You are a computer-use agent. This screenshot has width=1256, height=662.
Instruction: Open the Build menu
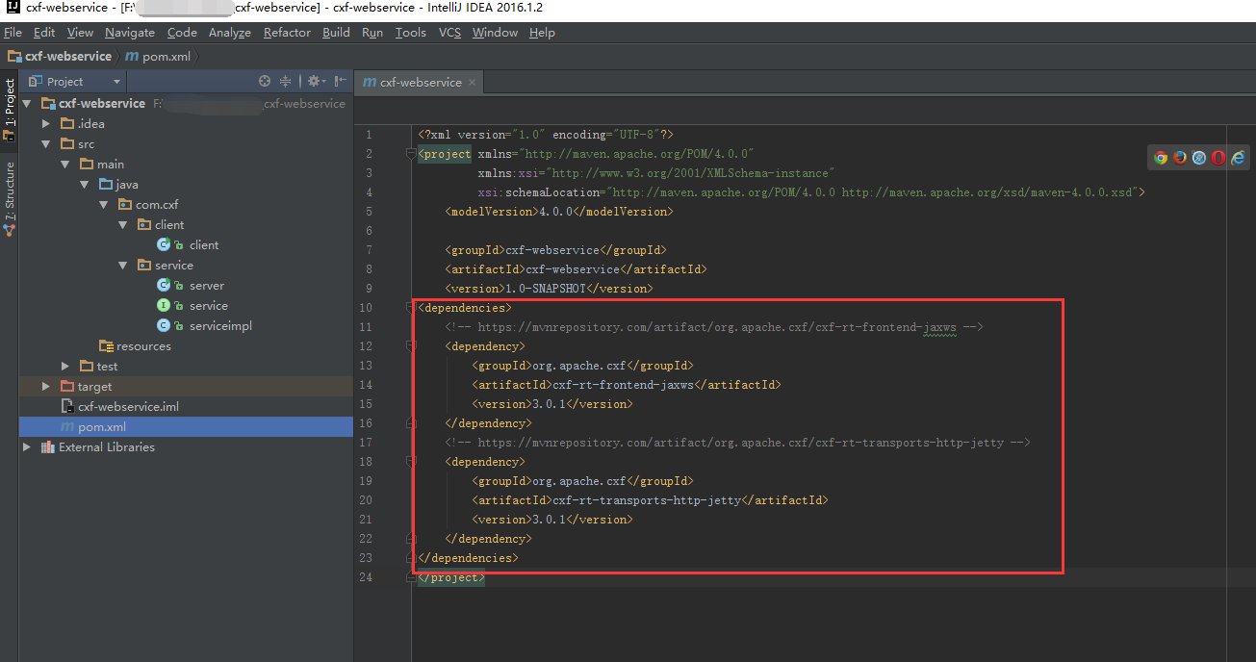coord(336,33)
